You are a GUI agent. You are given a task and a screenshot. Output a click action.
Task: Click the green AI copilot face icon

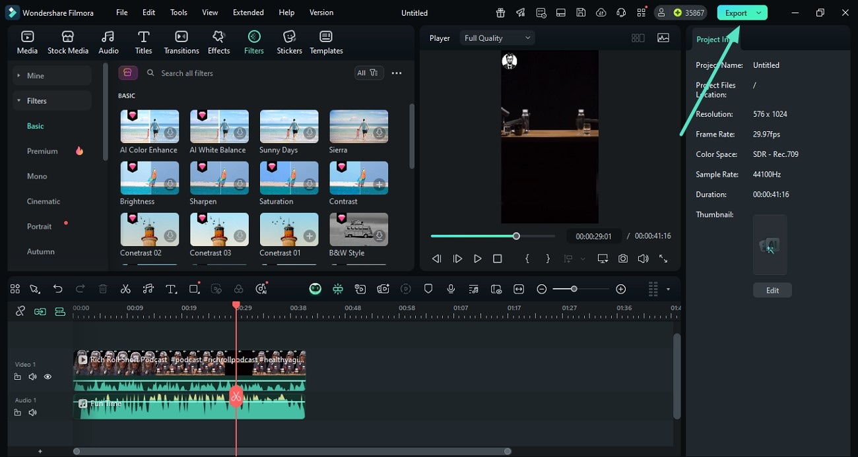coord(315,289)
